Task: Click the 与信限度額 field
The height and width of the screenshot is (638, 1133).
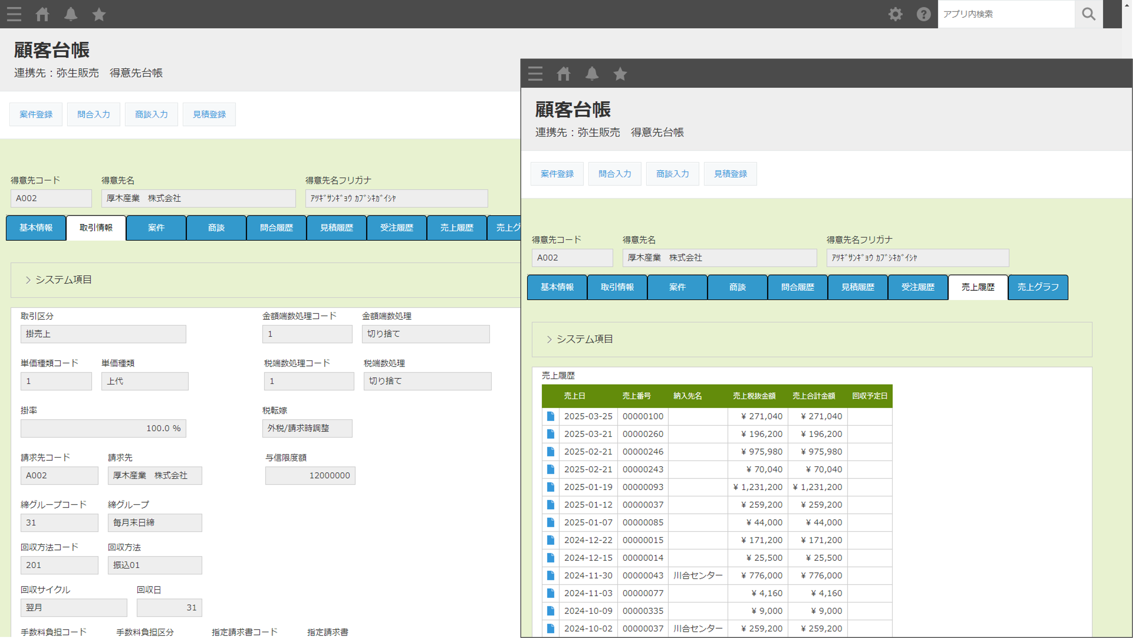Action: tap(310, 476)
